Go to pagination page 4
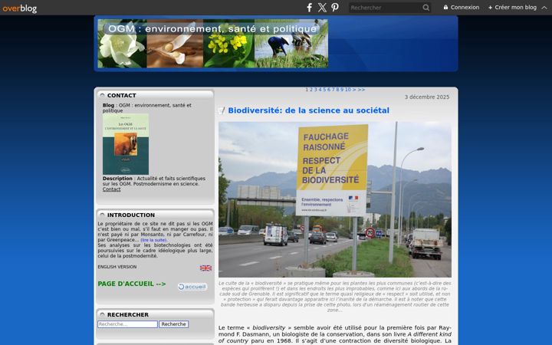The image size is (552, 345). click(320, 90)
